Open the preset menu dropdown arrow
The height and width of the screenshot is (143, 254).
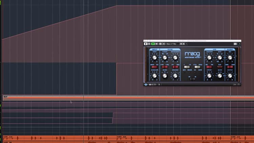[x=186, y=44]
